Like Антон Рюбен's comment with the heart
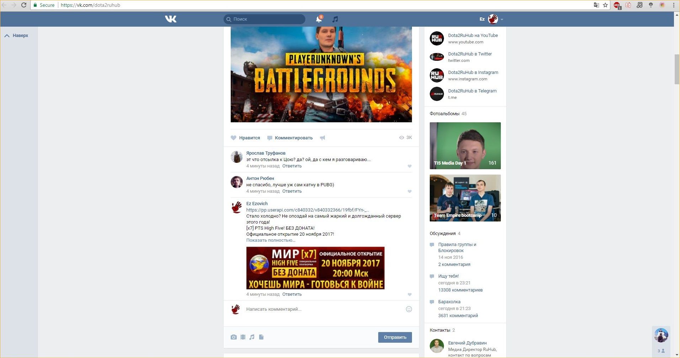 click(x=409, y=191)
